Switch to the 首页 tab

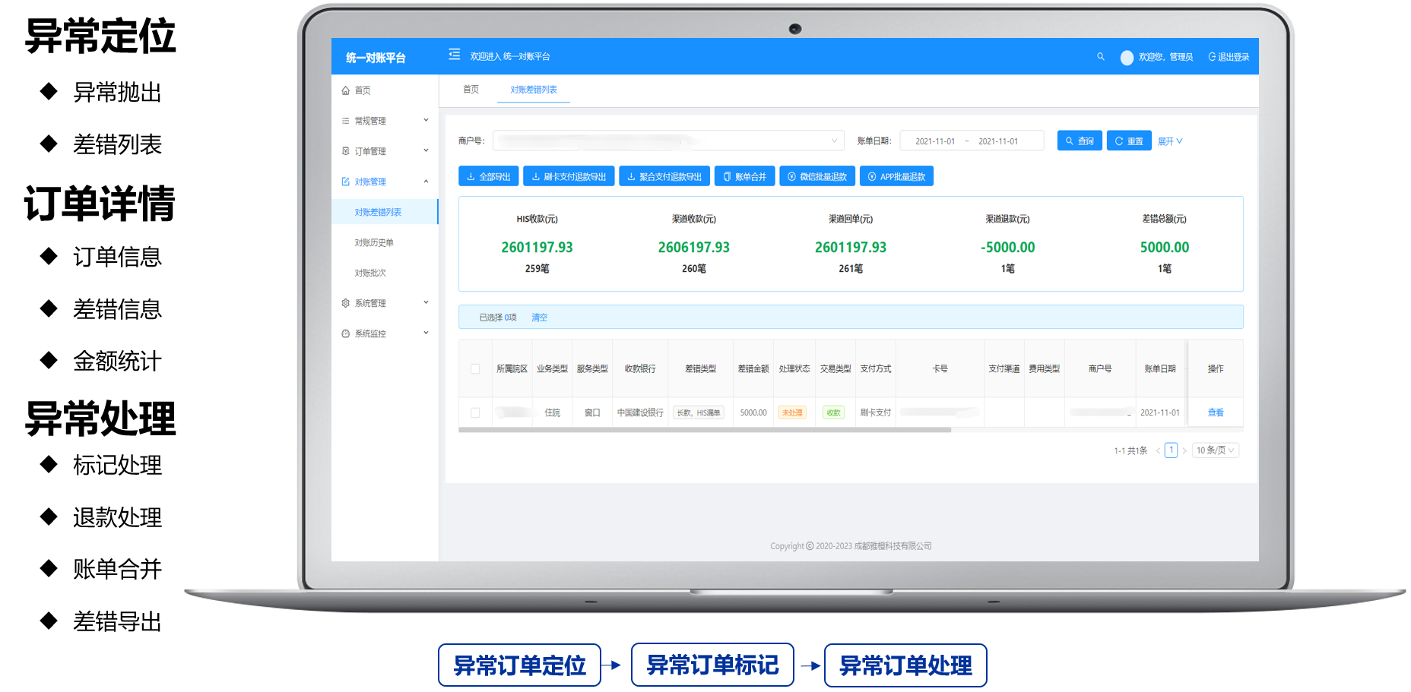pos(471,90)
